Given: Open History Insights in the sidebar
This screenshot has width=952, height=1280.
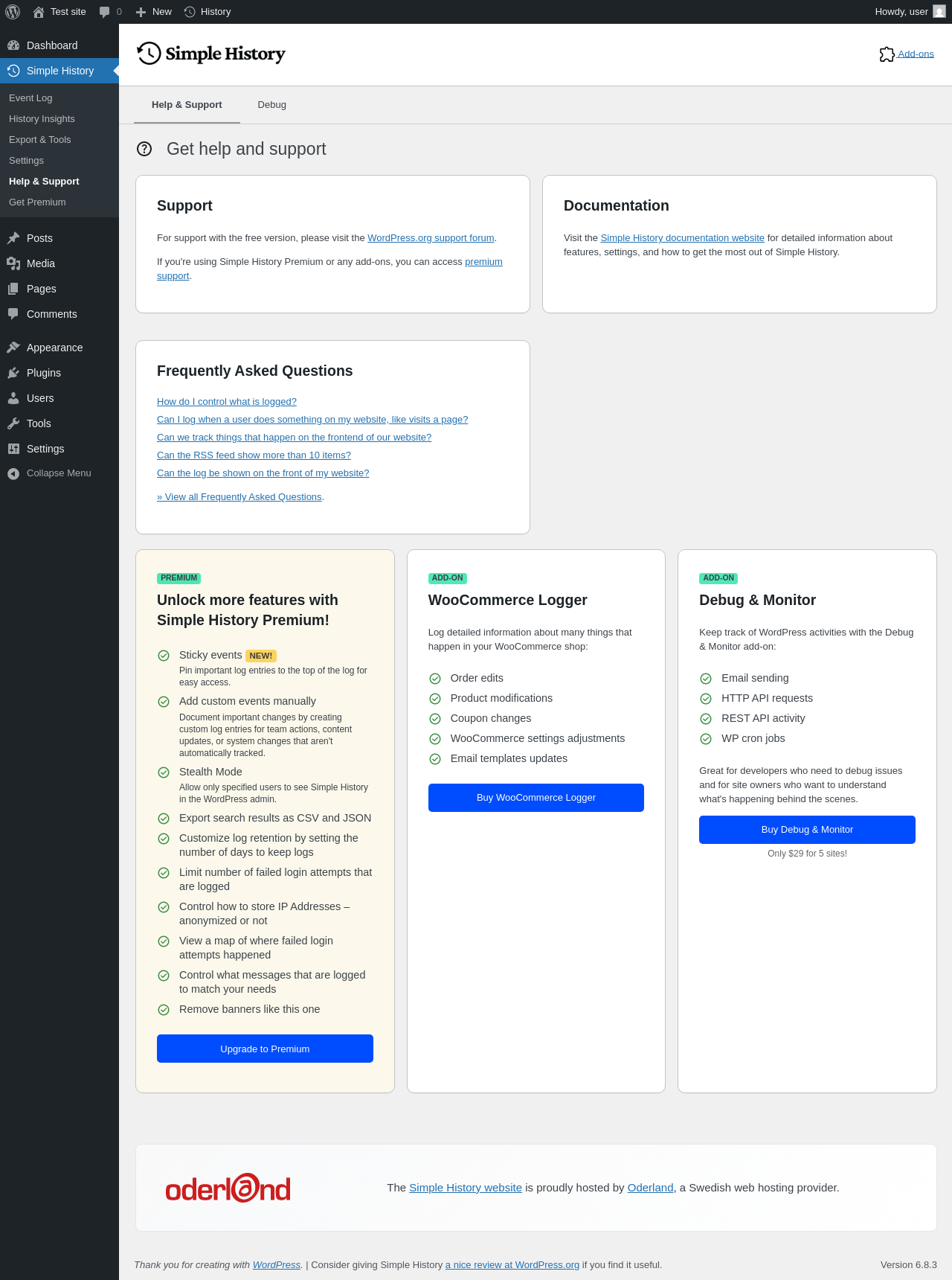Looking at the screenshot, I should point(42,119).
